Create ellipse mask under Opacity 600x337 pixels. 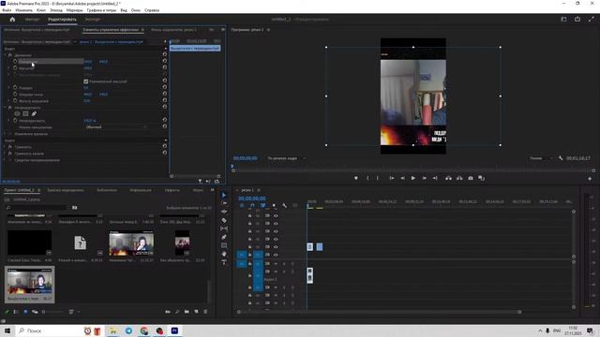click(x=17, y=113)
